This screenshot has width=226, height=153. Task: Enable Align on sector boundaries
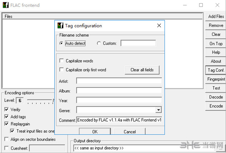[x=7, y=139]
